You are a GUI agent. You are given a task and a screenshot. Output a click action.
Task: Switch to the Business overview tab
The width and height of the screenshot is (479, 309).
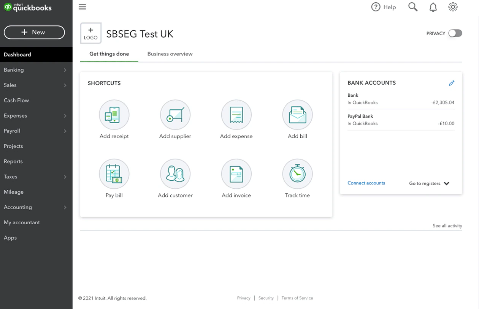point(170,54)
